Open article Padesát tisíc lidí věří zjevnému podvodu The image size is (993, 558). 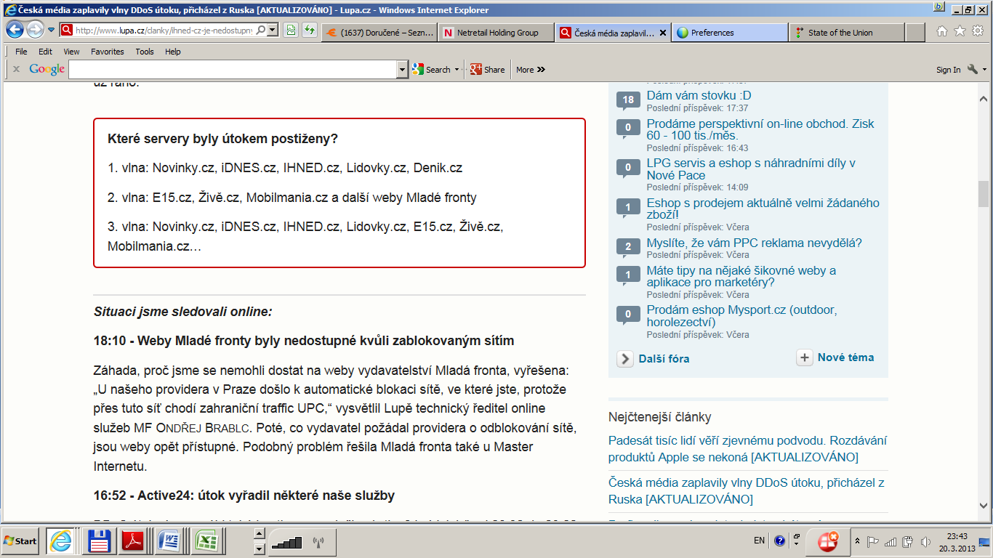pyautogui.click(x=747, y=448)
